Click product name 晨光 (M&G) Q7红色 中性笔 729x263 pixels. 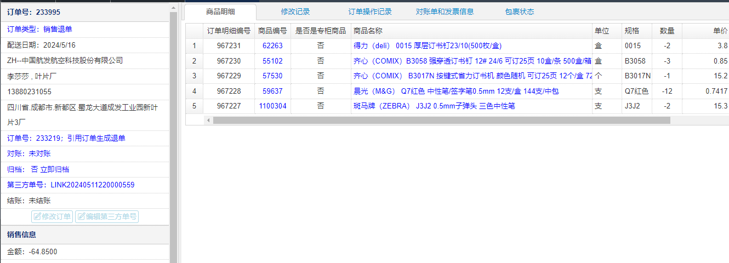pos(456,91)
